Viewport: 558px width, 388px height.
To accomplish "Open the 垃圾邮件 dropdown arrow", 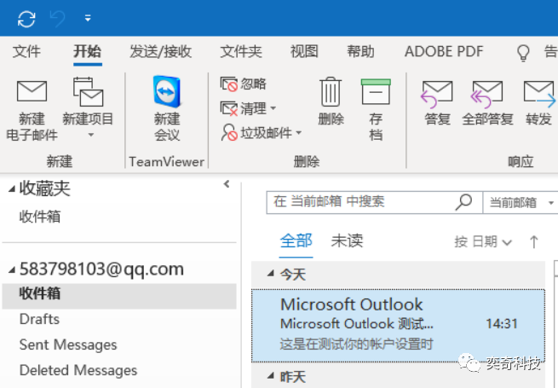I will point(298,133).
